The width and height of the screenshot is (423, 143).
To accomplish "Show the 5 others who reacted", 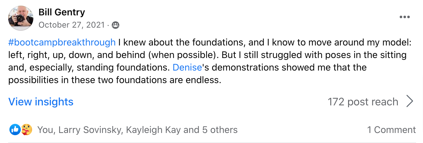I will (220, 130).
